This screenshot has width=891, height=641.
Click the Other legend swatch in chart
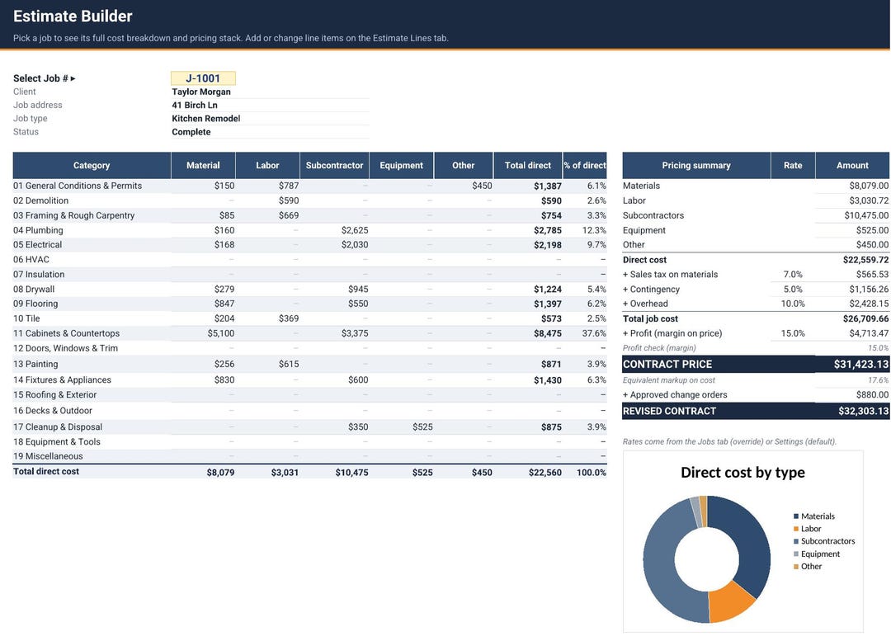coord(796,566)
